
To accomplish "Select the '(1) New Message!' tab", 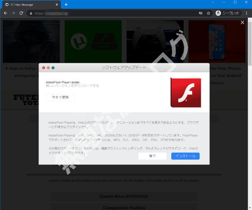I will [31, 5].
